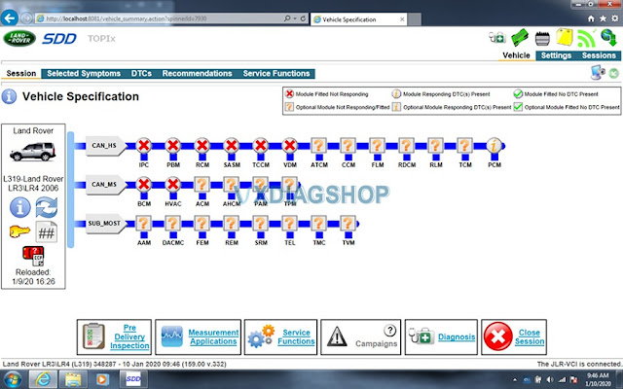Open the VDM module icon
This screenshot has width=623, height=389.
coord(290,146)
